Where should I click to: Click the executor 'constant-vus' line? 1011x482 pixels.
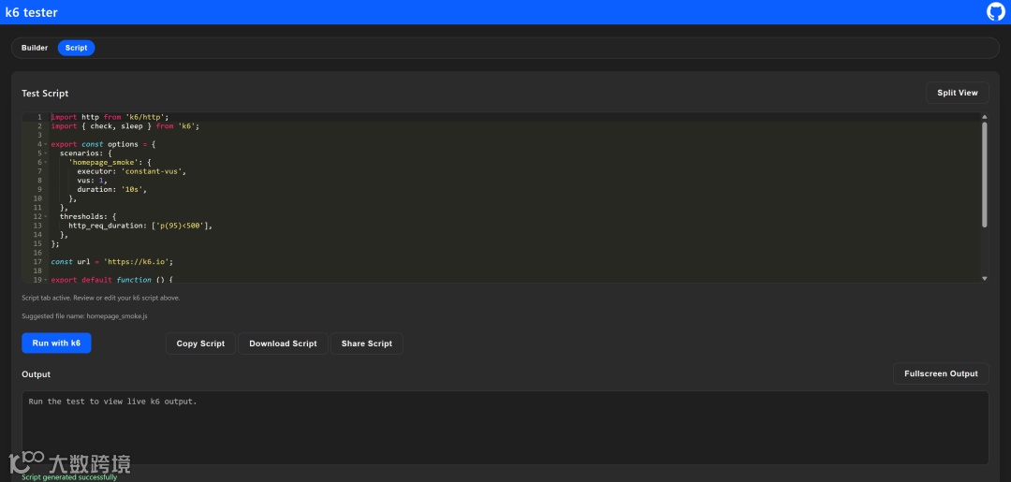tap(132, 171)
